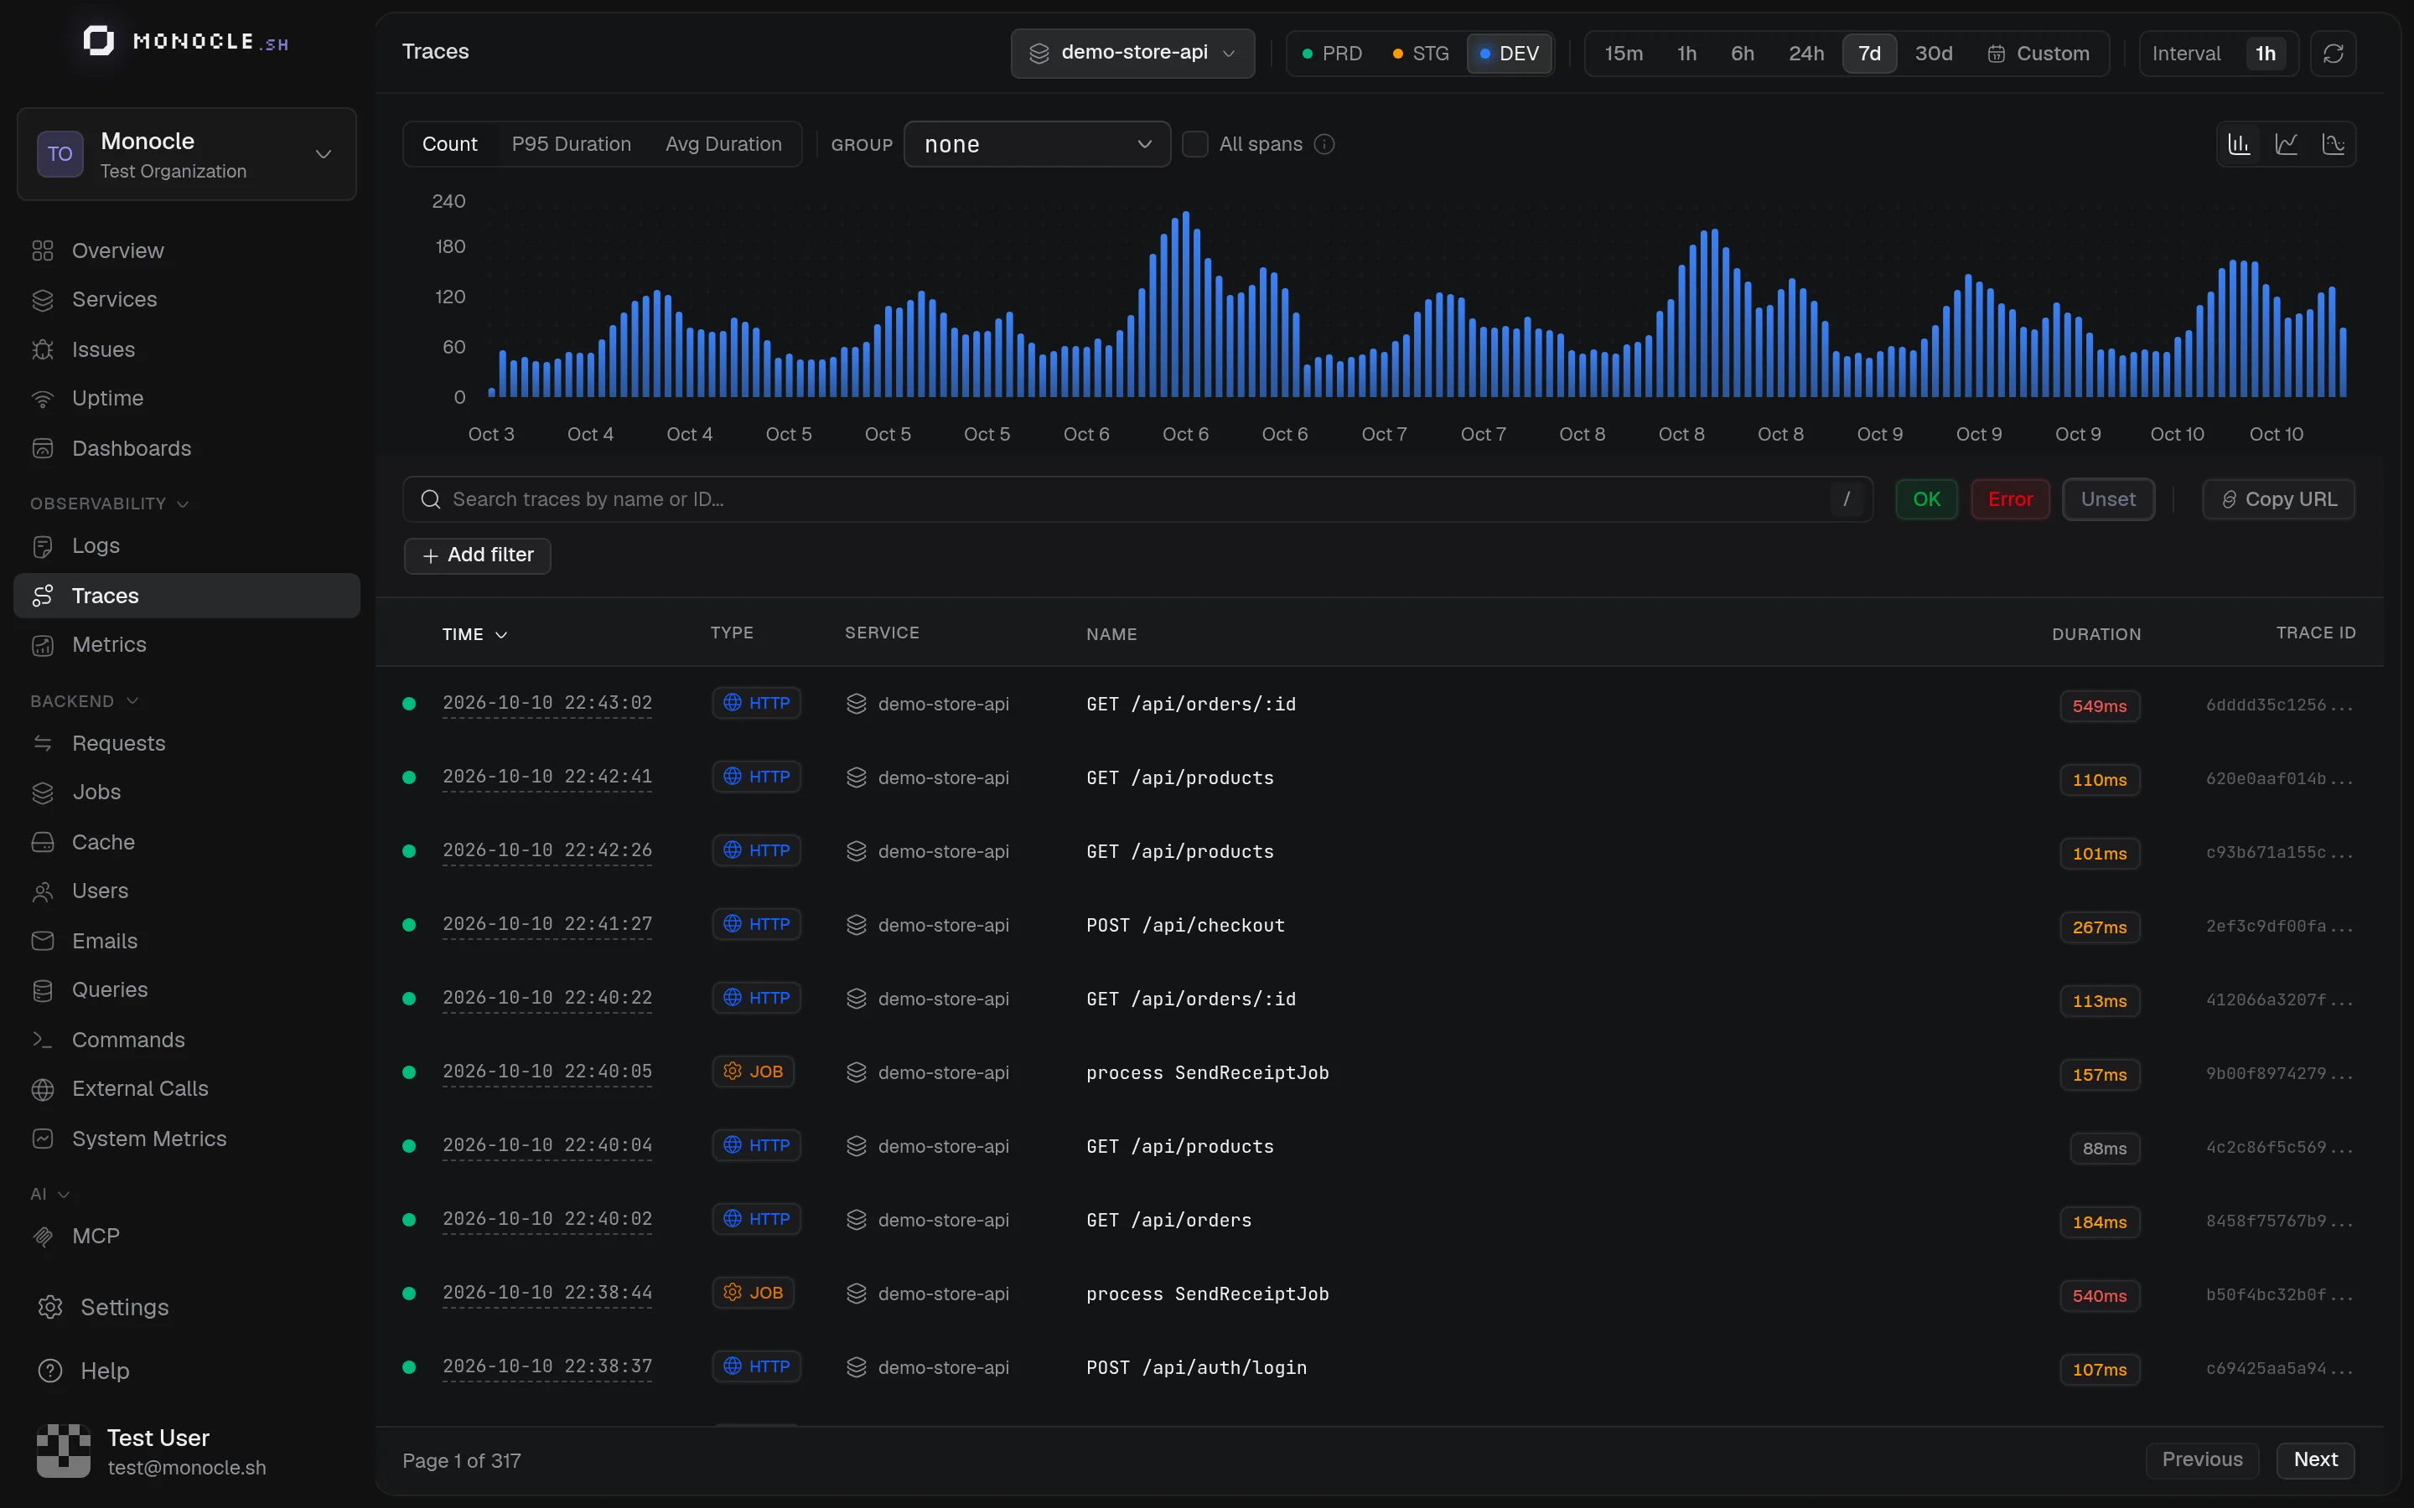Collapse the Backend section

(84, 701)
